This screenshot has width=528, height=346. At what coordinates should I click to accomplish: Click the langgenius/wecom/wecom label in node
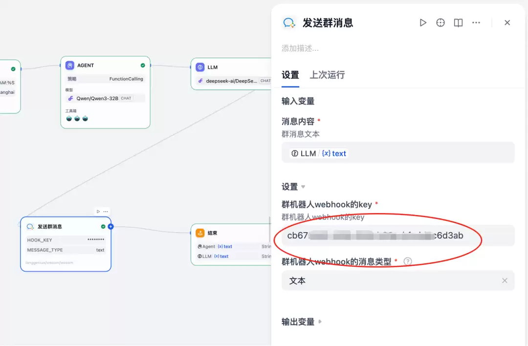click(x=49, y=262)
